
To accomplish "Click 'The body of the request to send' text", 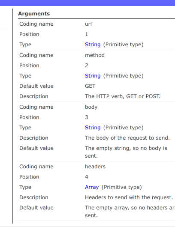I will (x=127, y=138).
